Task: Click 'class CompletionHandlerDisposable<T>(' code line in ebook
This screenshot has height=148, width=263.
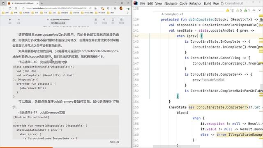Action: (x=44, y=67)
